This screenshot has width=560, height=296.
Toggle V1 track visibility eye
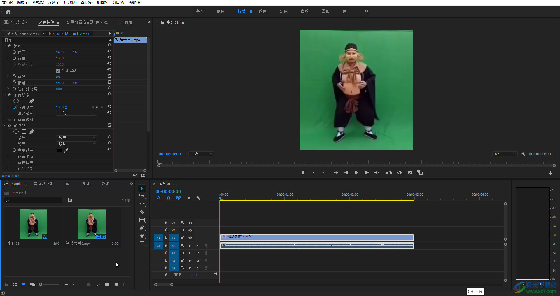pyautogui.click(x=190, y=237)
